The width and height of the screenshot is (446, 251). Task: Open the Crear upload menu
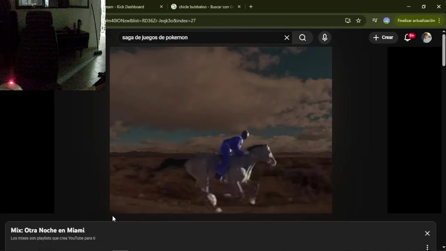click(383, 38)
